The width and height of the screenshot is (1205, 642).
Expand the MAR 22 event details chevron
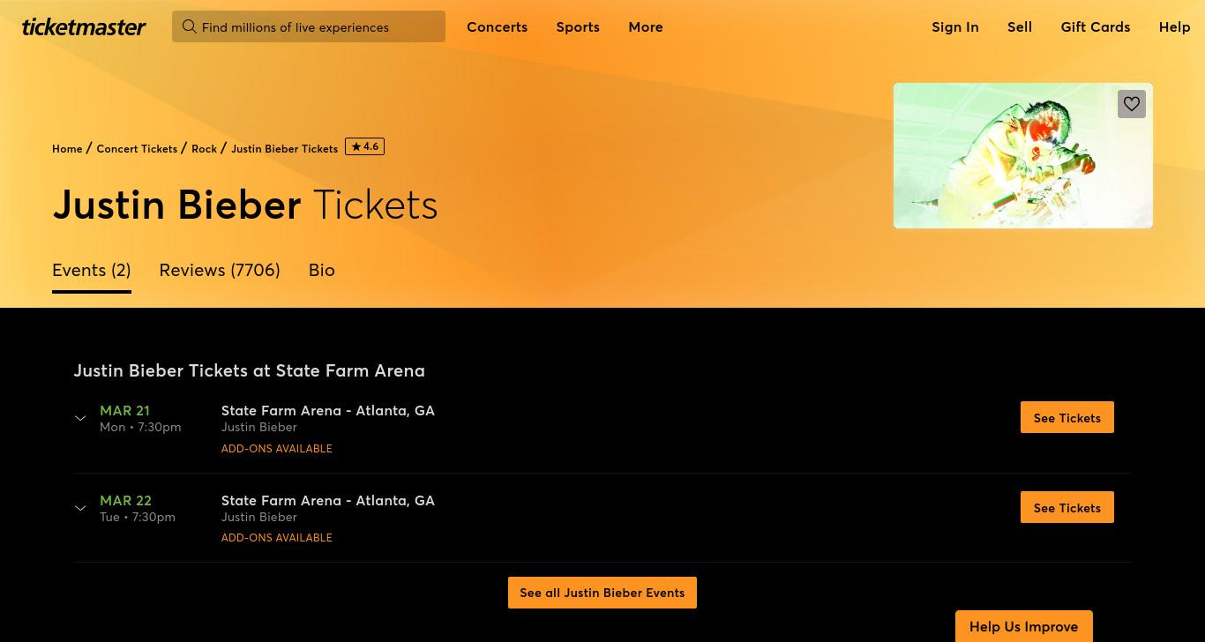(80, 508)
